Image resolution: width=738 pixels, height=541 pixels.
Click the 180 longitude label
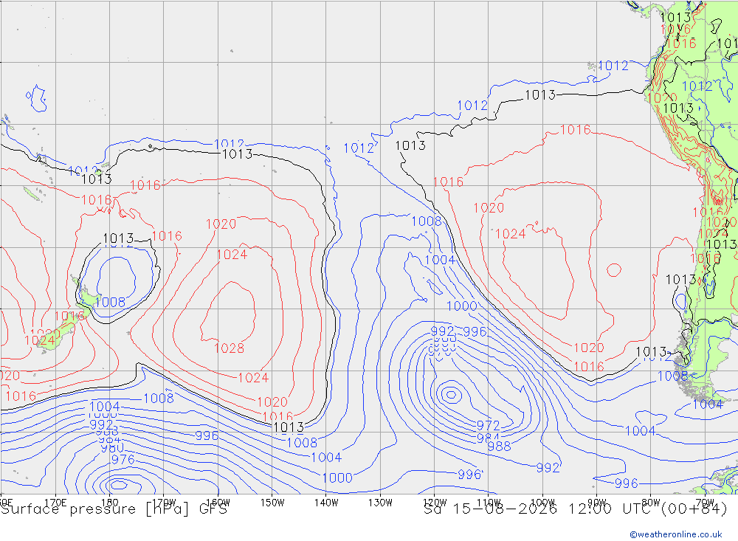pyautogui.click(x=109, y=503)
